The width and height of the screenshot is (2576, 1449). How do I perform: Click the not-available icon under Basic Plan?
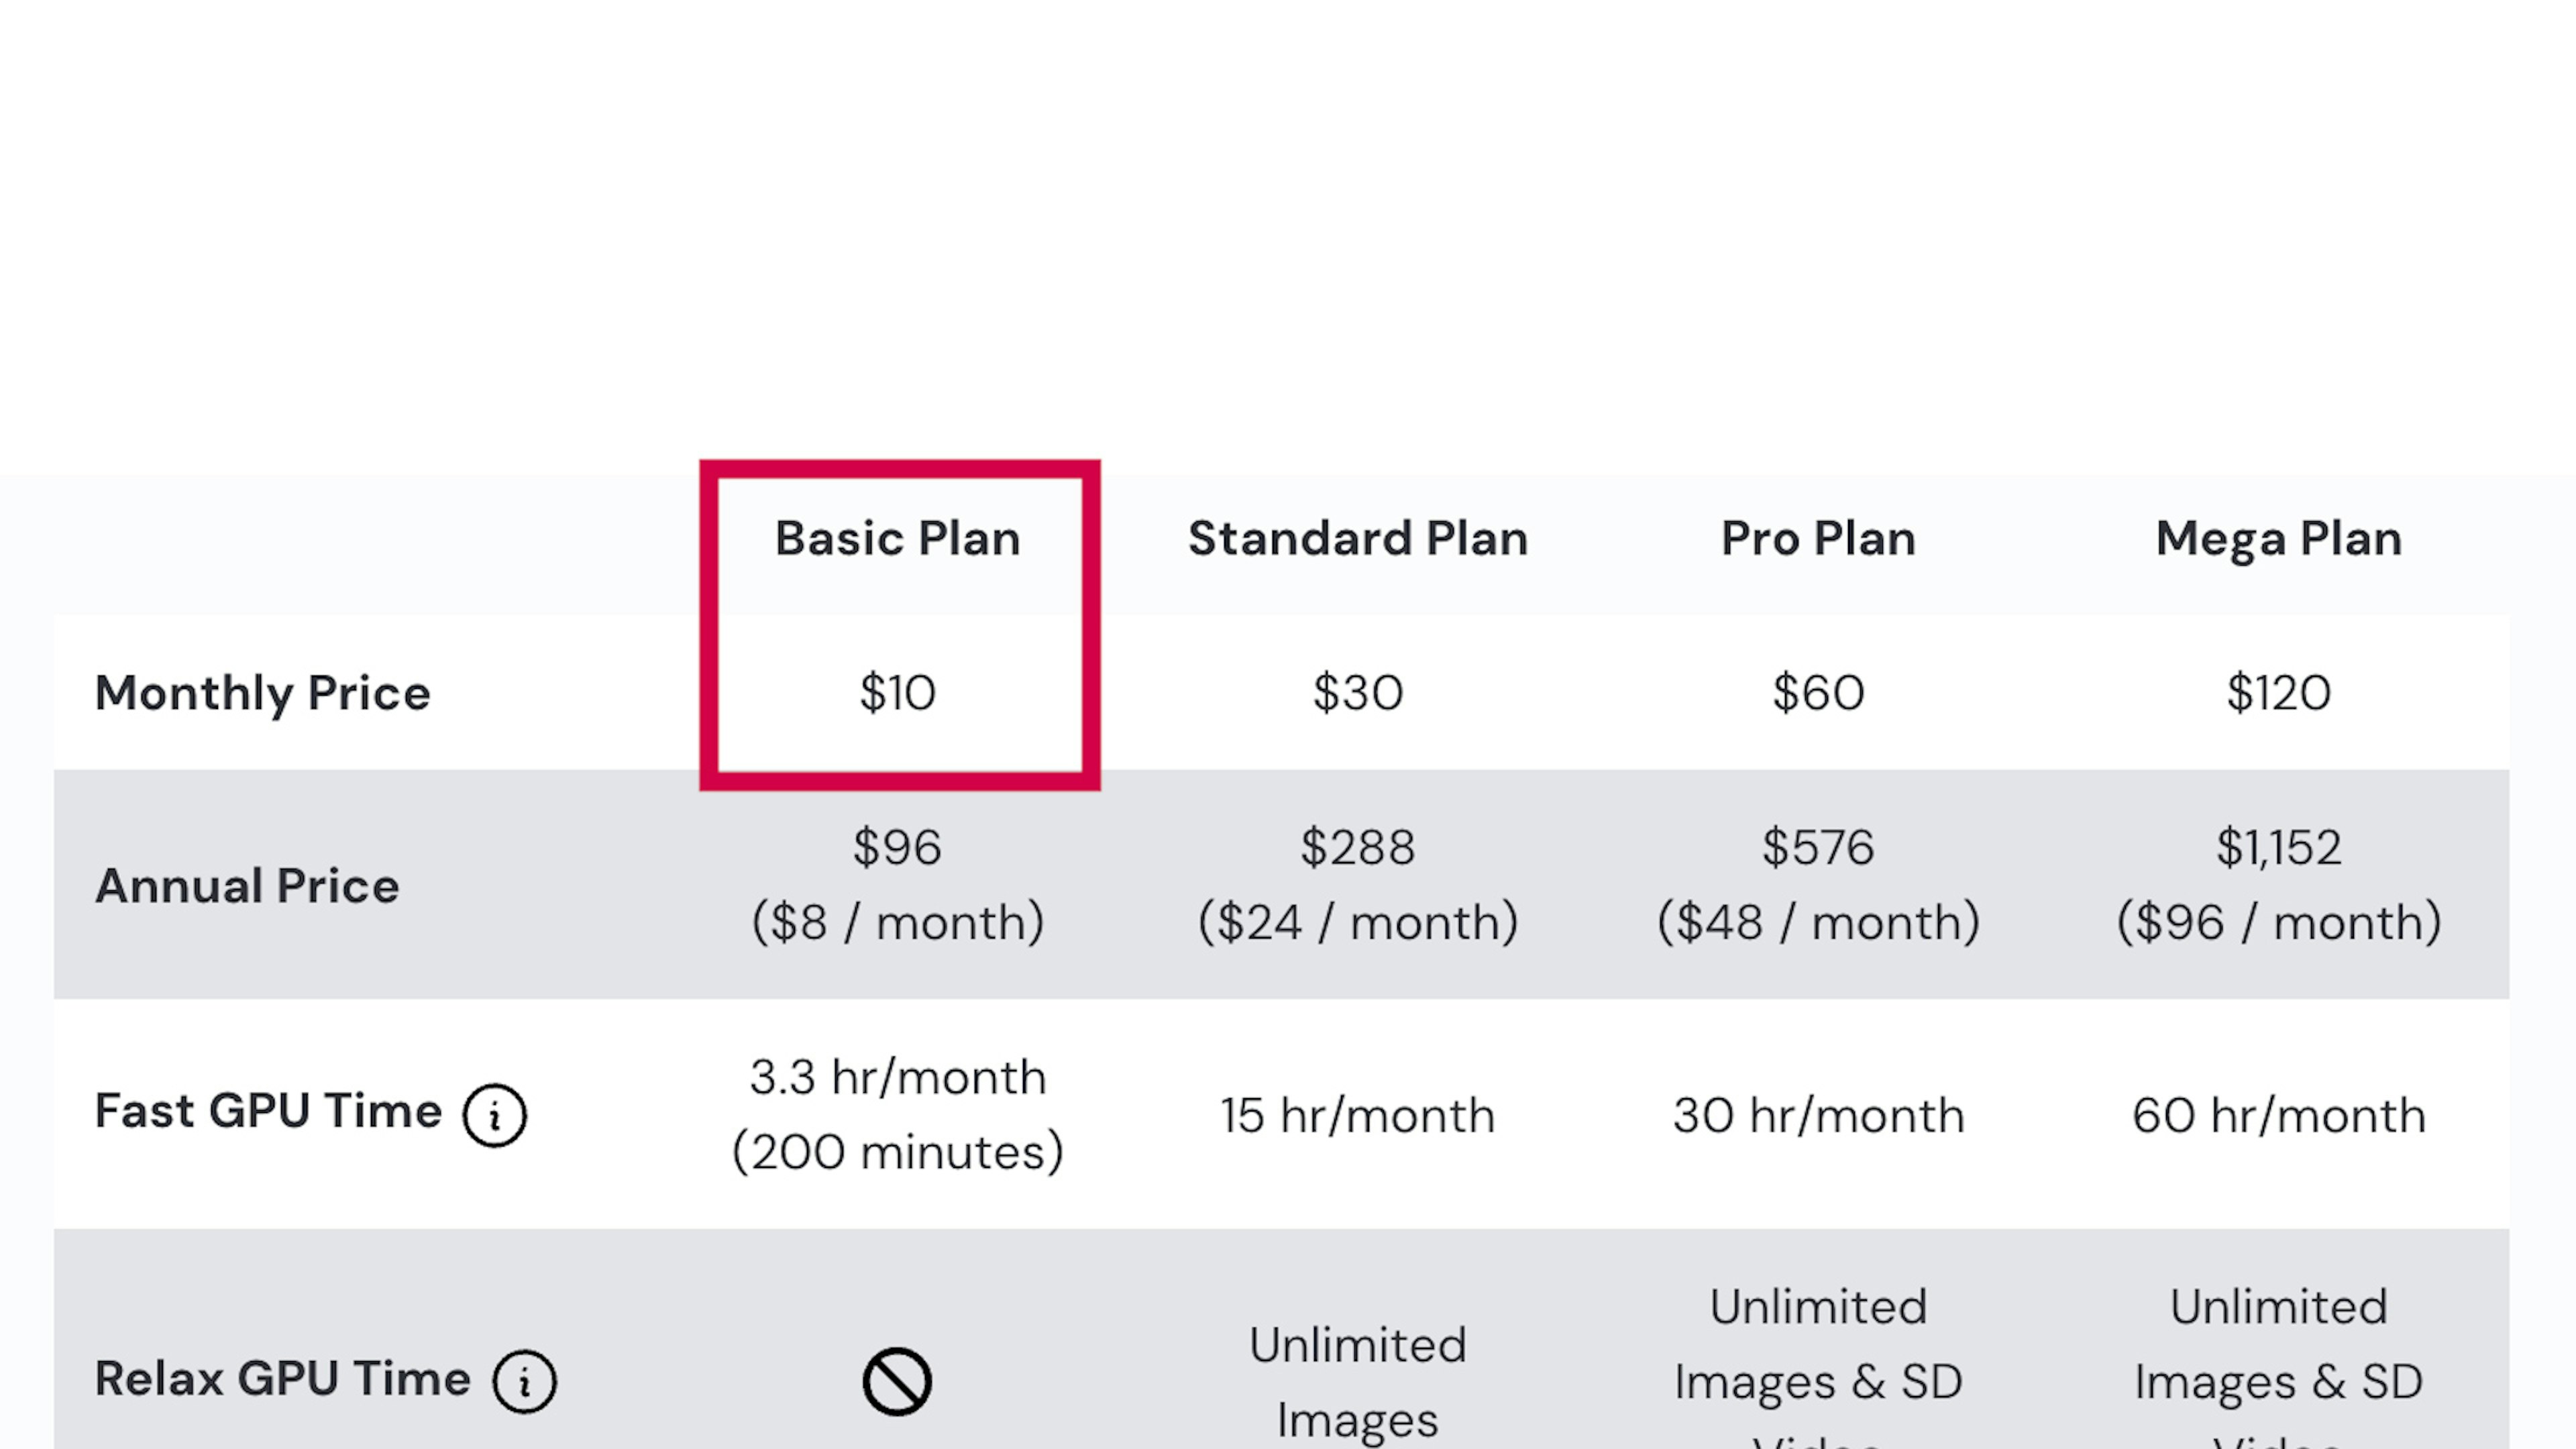(897, 1381)
